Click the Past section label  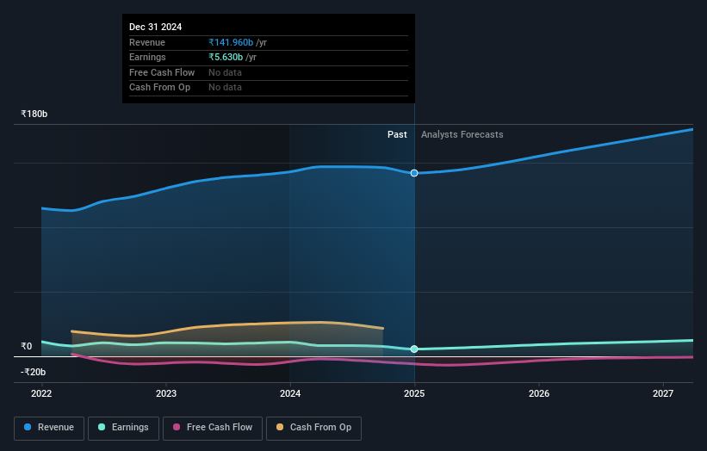397,134
